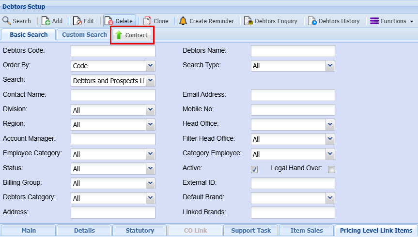
Task: Click the Debtors Code input field
Action: click(x=113, y=51)
